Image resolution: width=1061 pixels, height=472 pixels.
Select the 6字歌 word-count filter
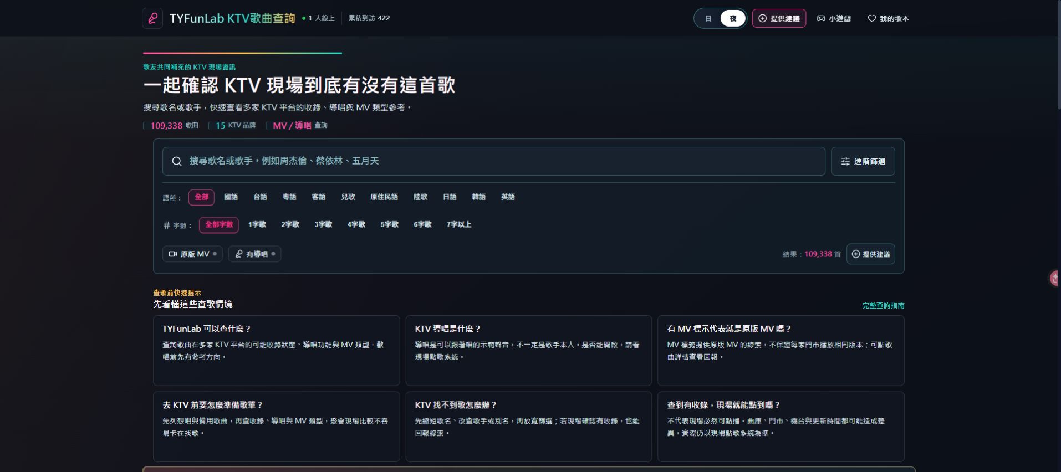click(422, 225)
